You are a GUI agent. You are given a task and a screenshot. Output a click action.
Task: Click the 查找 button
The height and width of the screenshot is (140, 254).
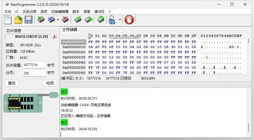pyautogui.click(x=12, y=83)
